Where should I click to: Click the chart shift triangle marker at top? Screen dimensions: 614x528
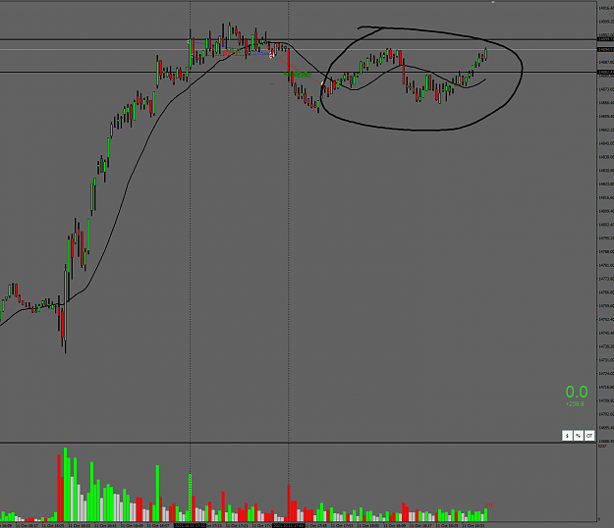pos(493,2)
